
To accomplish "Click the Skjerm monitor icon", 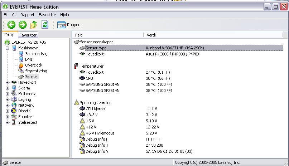I will [14, 88].
